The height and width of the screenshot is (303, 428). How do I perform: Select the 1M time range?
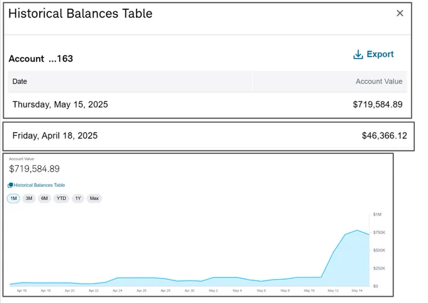(x=13, y=198)
